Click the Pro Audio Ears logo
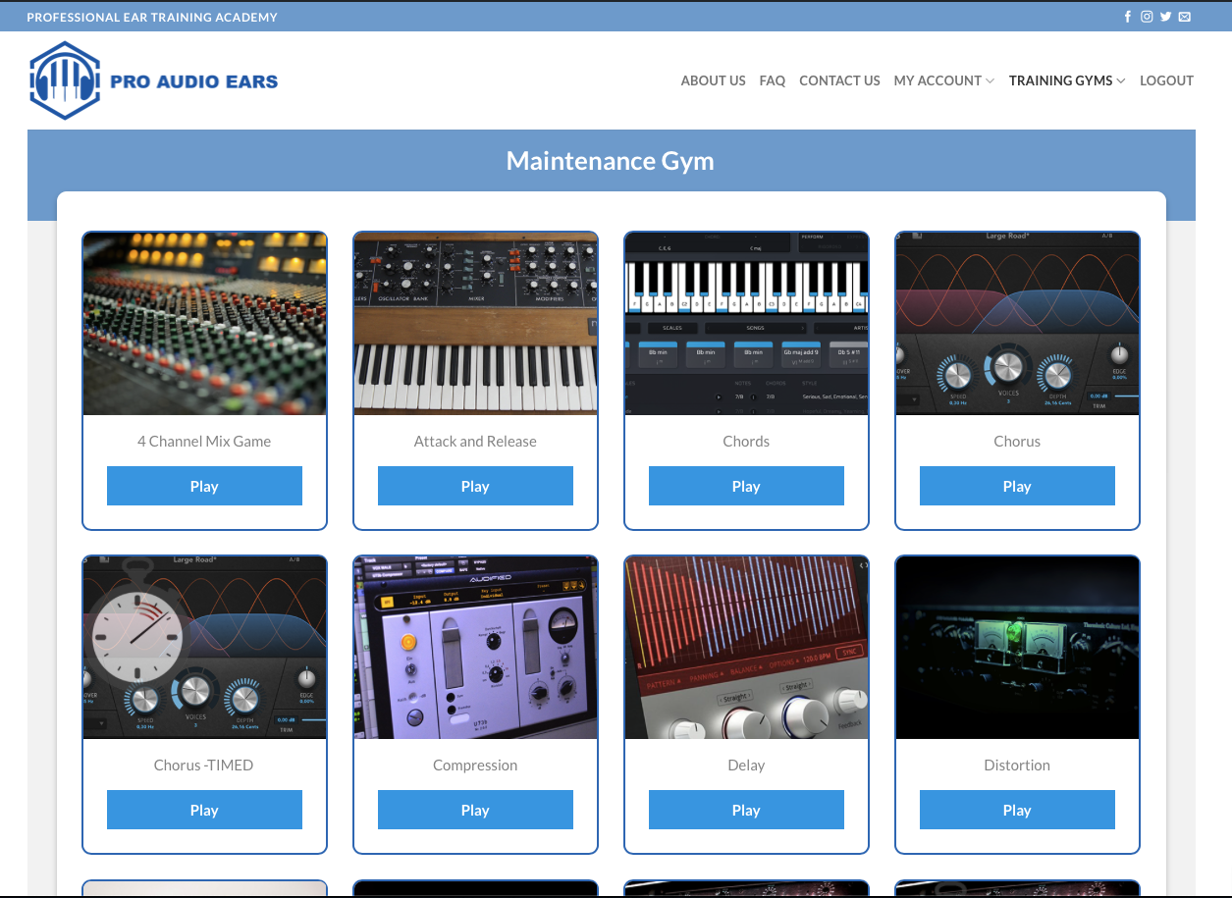 pos(154,80)
